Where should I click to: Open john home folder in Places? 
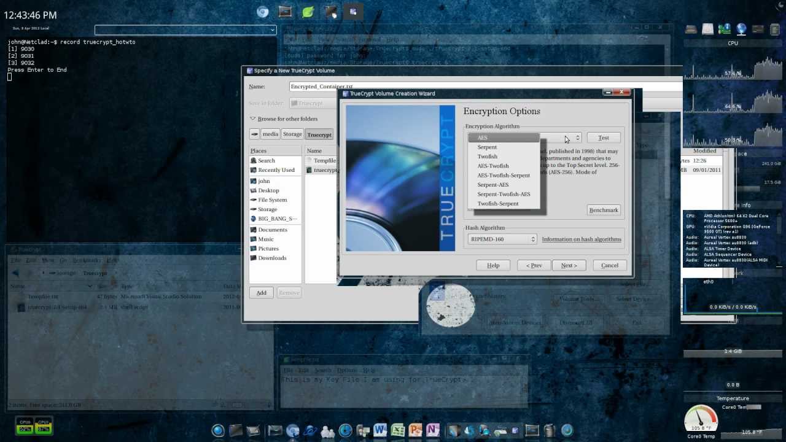(x=275, y=181)
